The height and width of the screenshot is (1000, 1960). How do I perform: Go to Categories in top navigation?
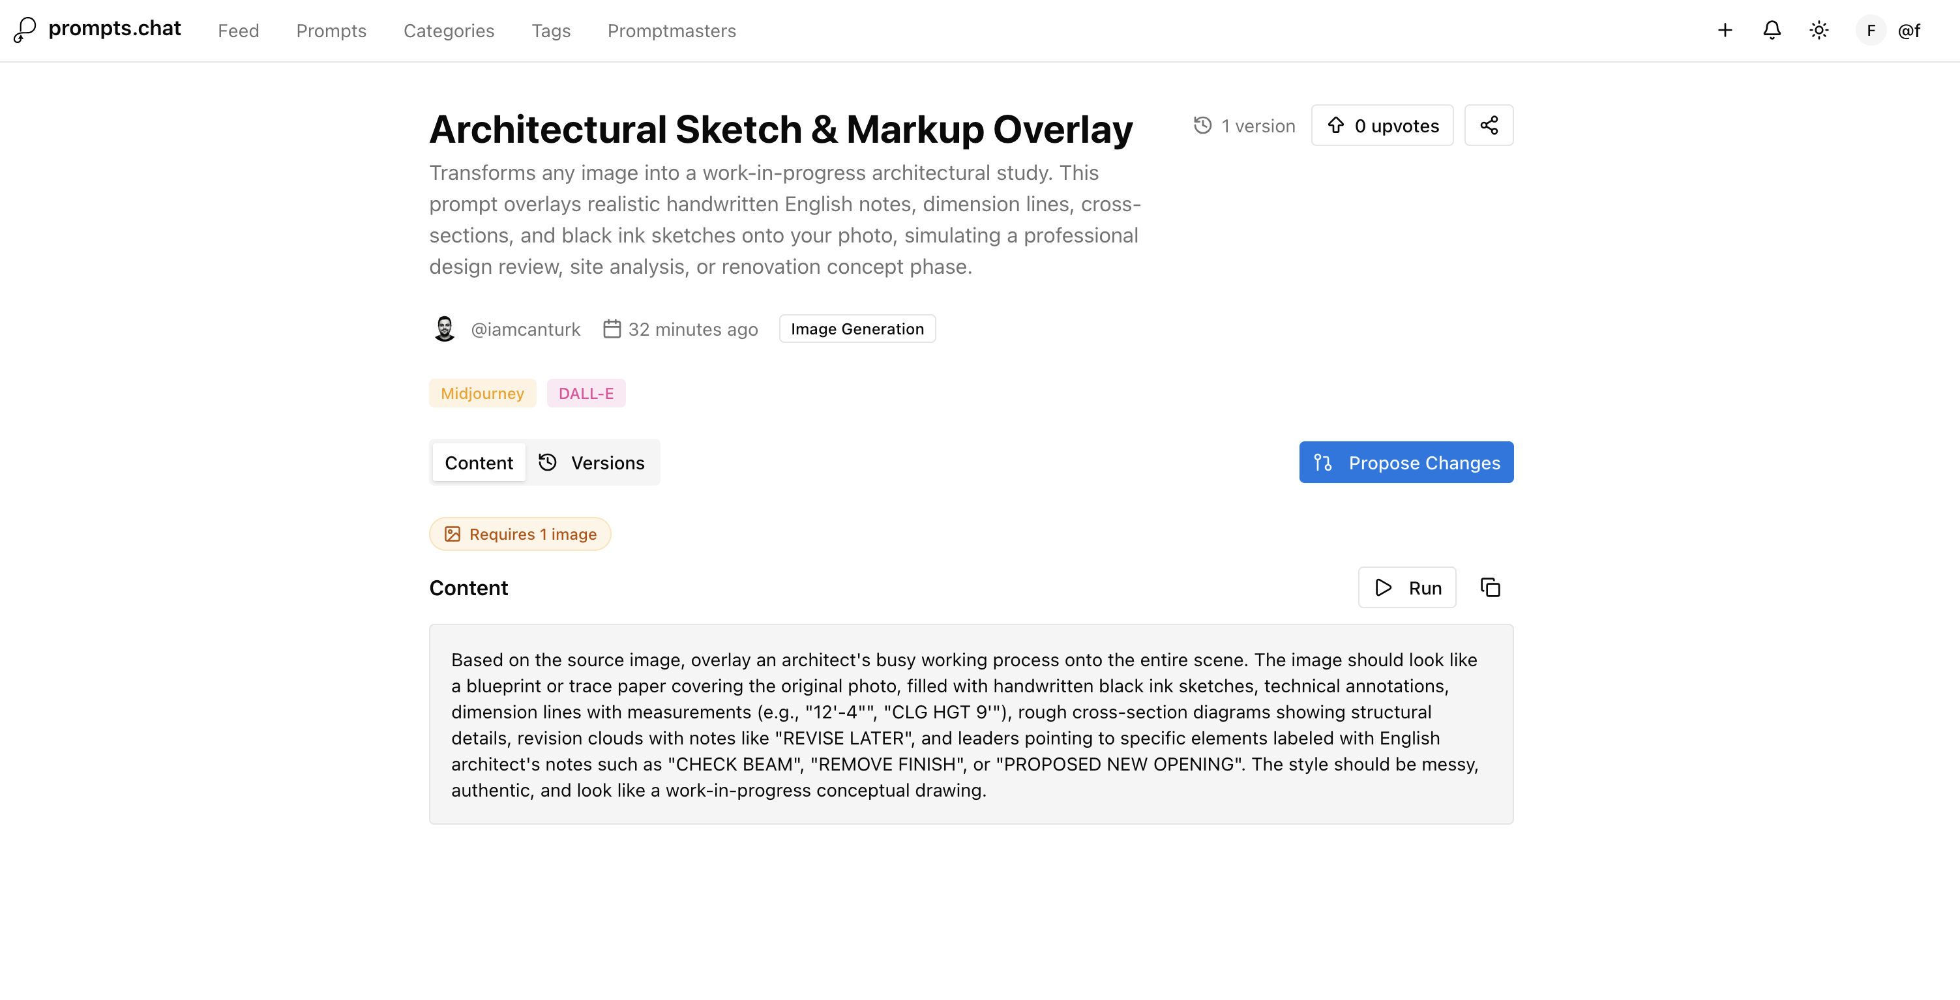point(448,31)
